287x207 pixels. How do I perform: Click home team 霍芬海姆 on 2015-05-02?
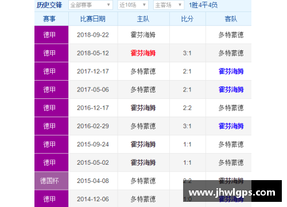tap(143, 162)
